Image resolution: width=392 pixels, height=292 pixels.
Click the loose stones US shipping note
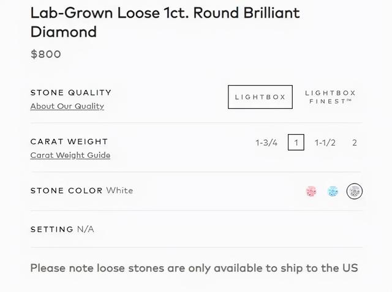[194, 268]
